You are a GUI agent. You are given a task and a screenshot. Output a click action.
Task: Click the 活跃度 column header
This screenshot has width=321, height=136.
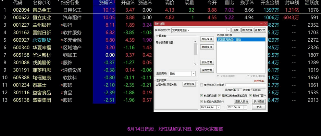point(312,3)
